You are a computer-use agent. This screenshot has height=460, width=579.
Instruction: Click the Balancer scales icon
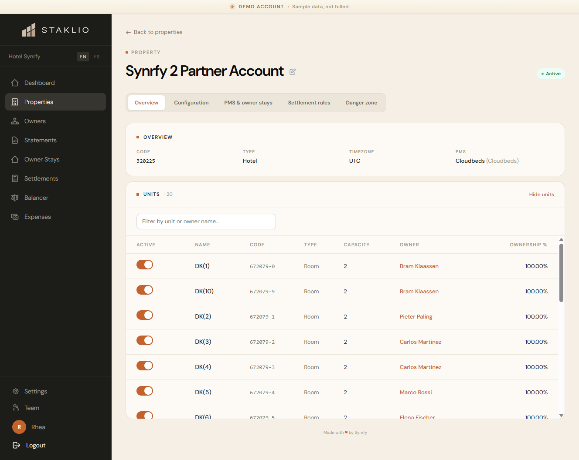[15, 198]
